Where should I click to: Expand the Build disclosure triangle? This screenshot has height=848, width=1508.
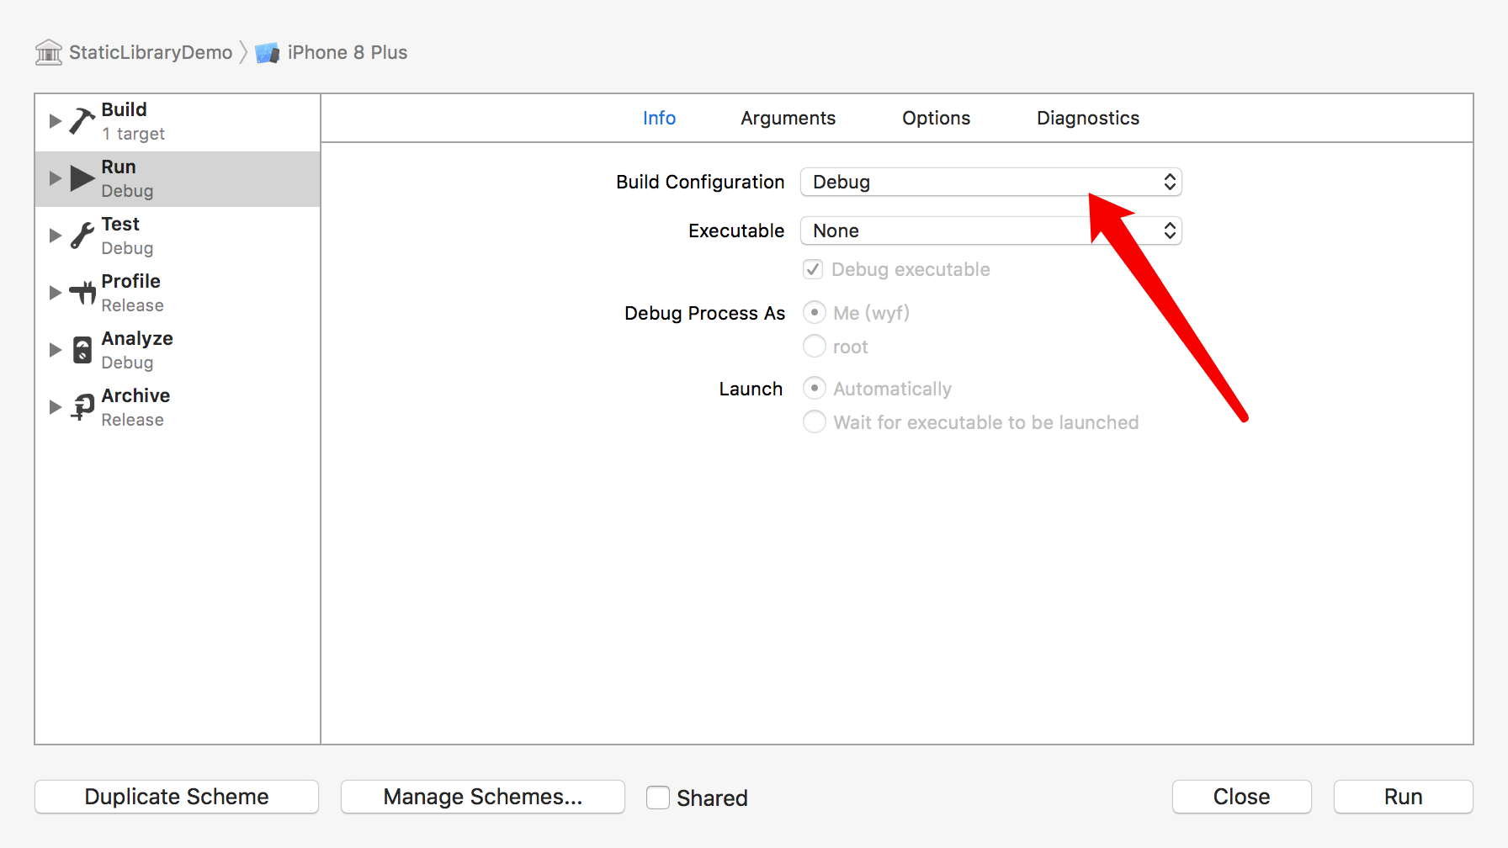56,121
